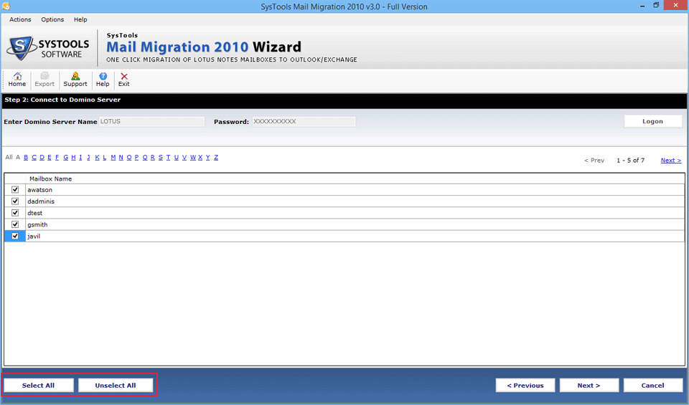Click the Select All button
Viewport: 689px width, 405px height.
38,385
